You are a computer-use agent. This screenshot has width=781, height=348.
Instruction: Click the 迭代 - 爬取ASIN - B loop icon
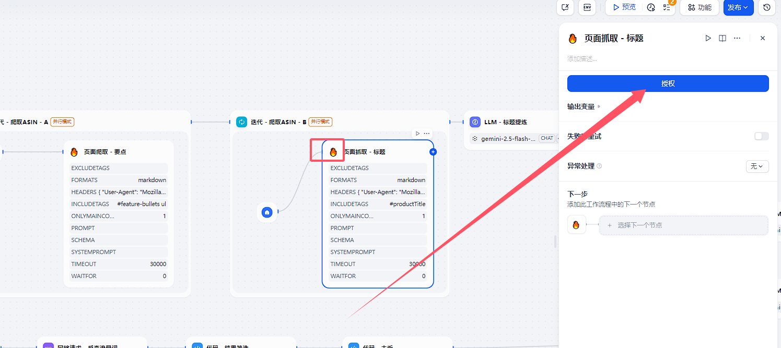pos(241,122)
